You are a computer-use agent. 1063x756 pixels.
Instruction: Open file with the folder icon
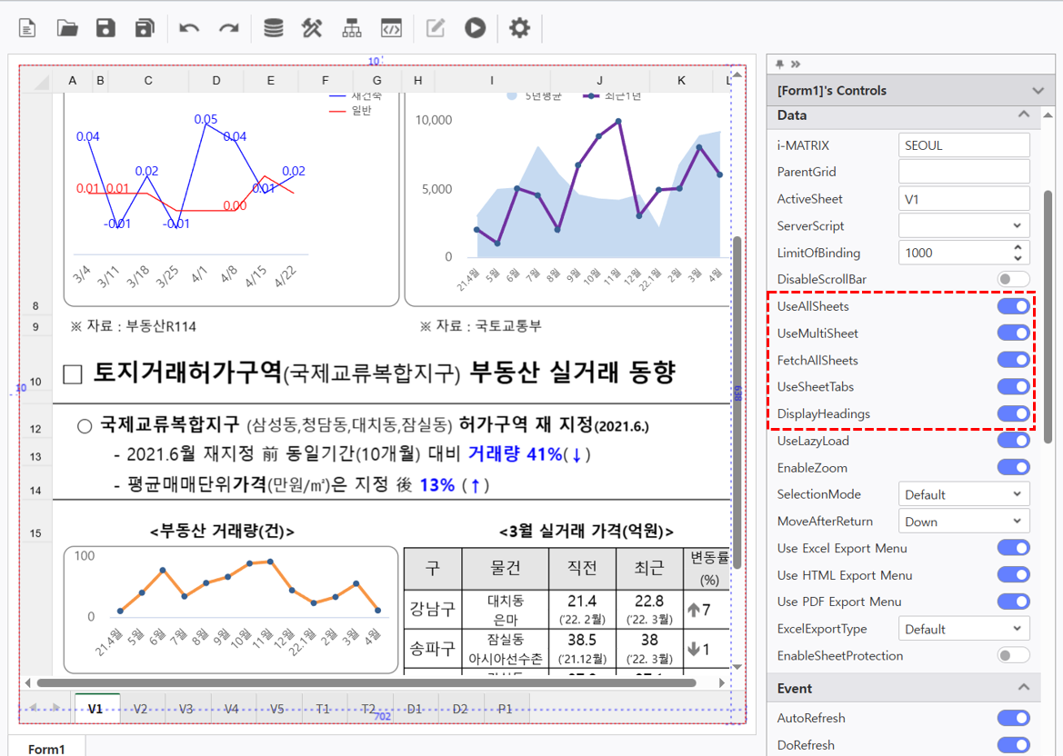click(67, 28)
